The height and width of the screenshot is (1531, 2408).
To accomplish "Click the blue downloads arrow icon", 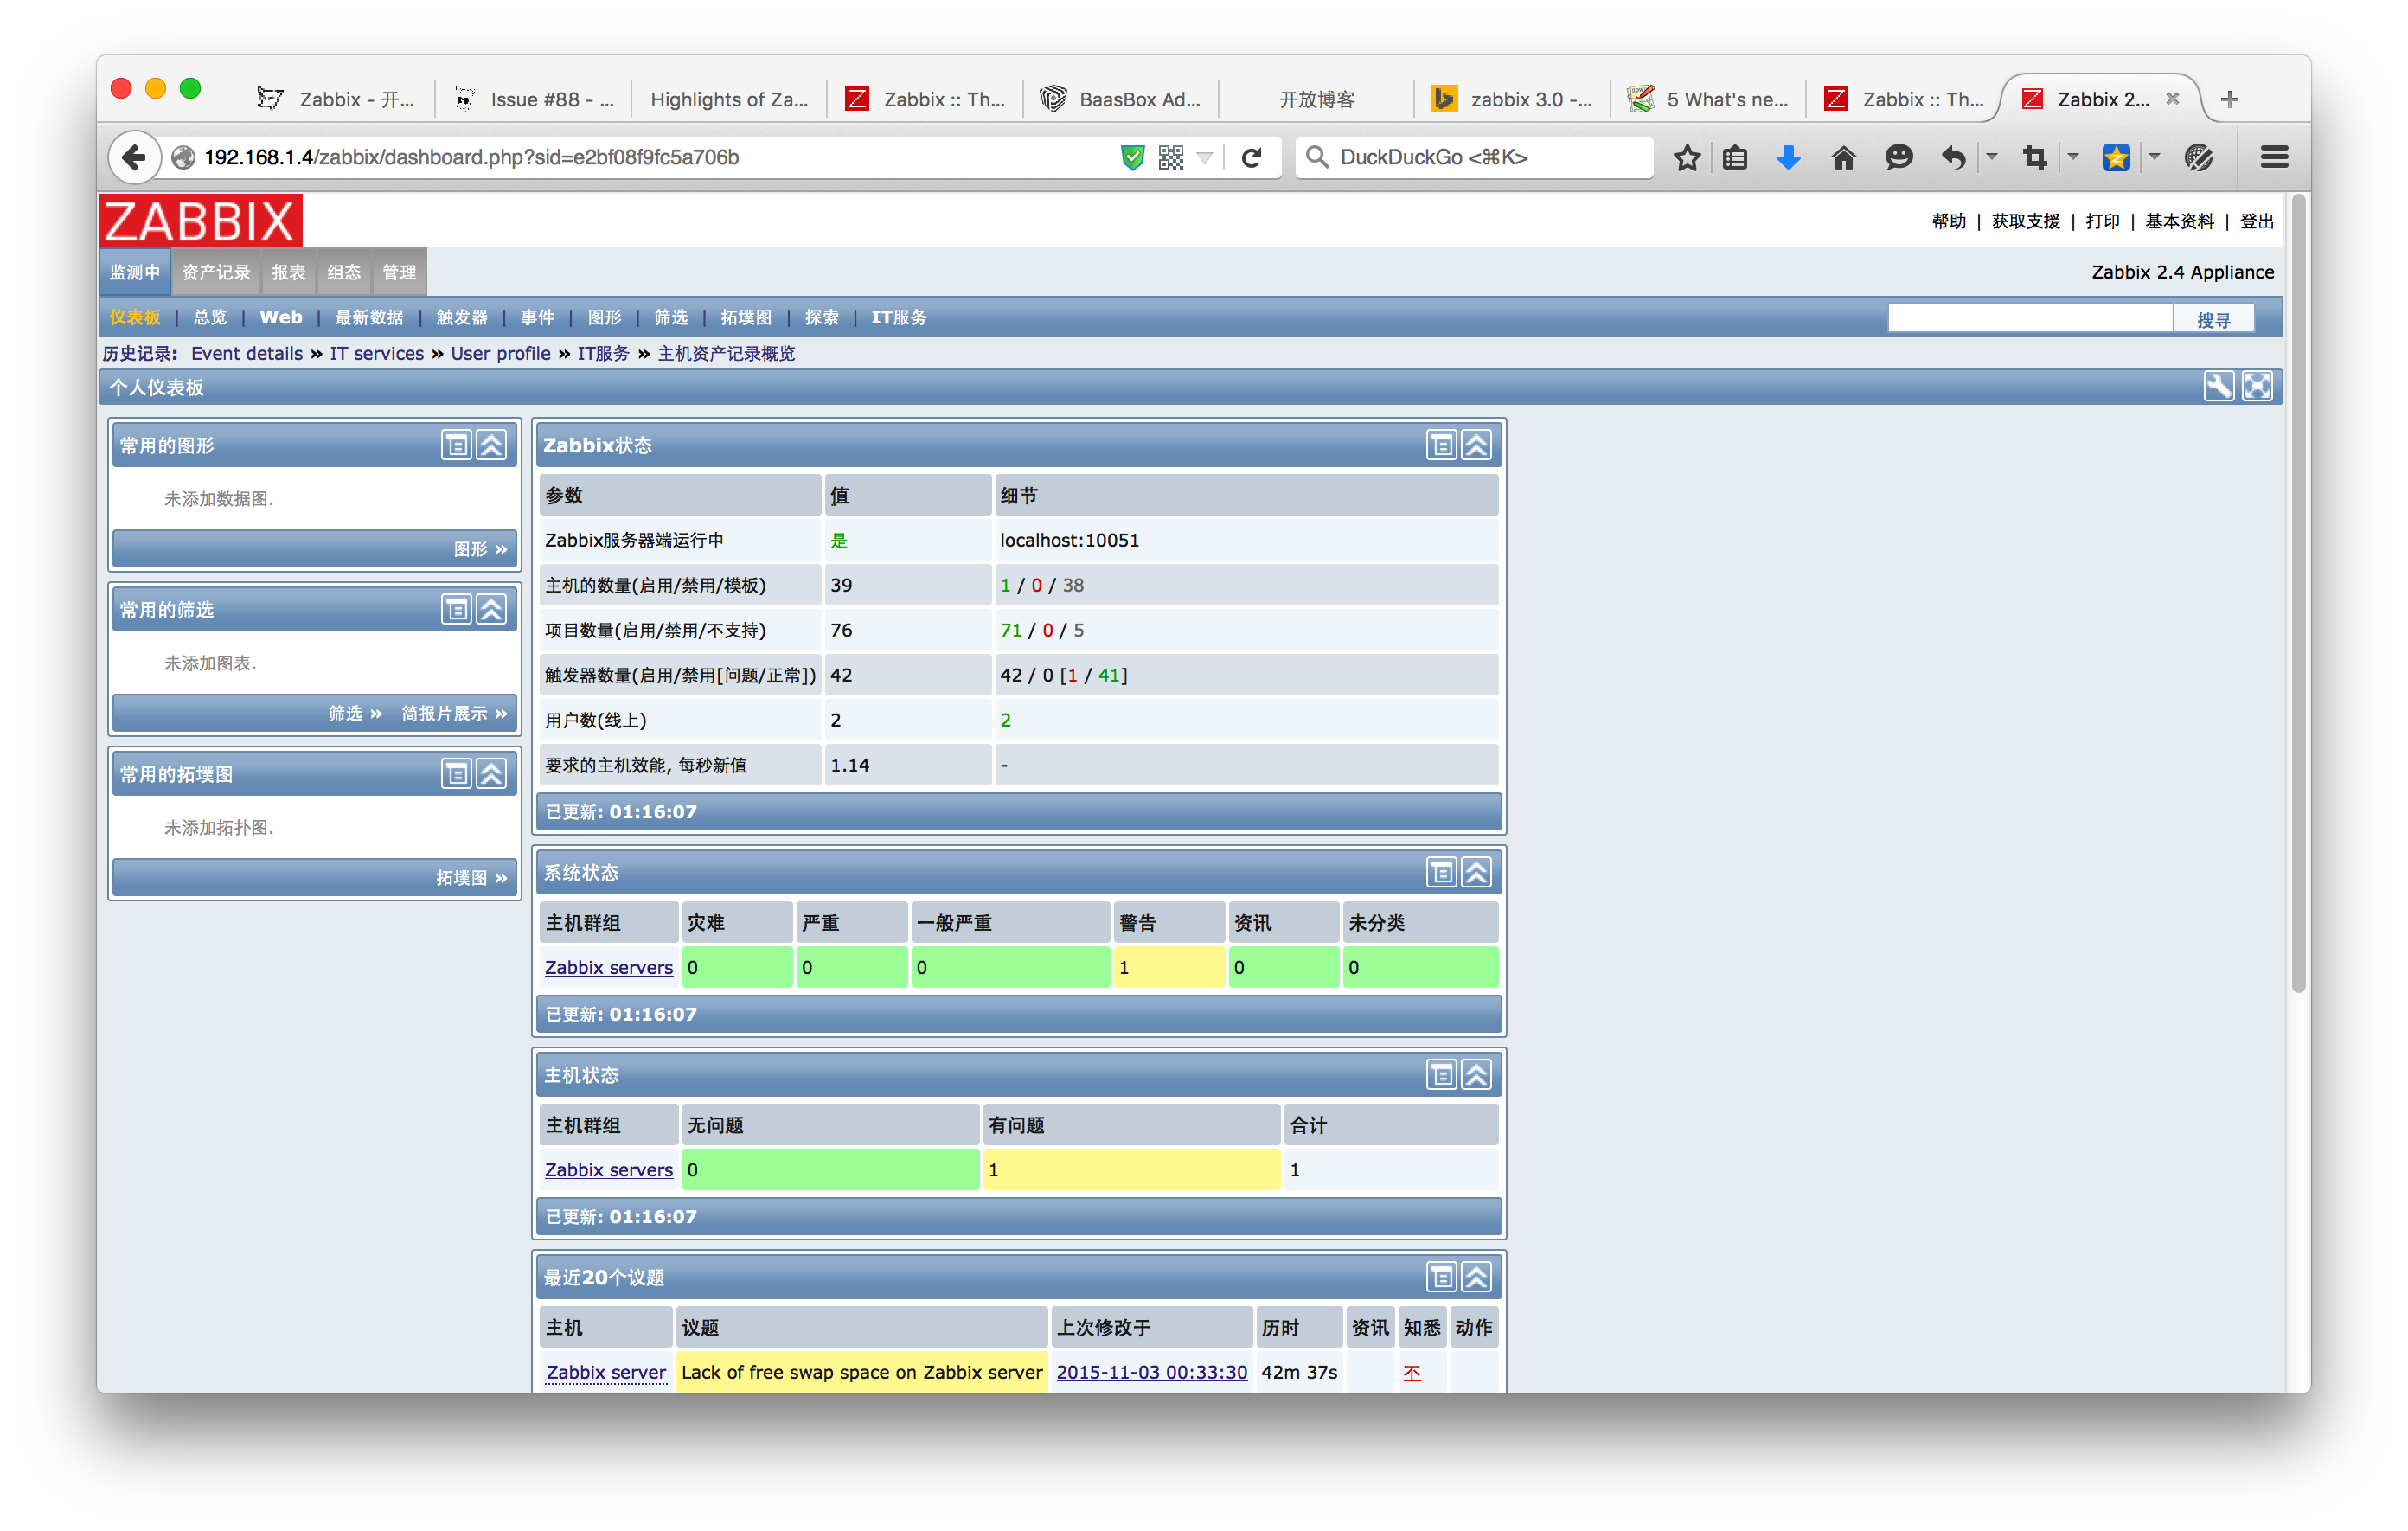I will click(x=1789, y=157).
